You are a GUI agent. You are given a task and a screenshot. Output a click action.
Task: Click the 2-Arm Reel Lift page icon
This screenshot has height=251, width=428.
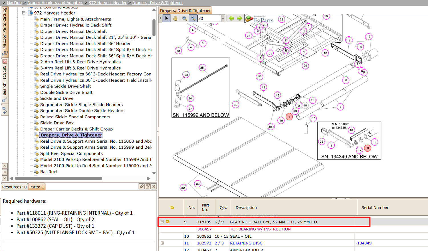(36, 62)
